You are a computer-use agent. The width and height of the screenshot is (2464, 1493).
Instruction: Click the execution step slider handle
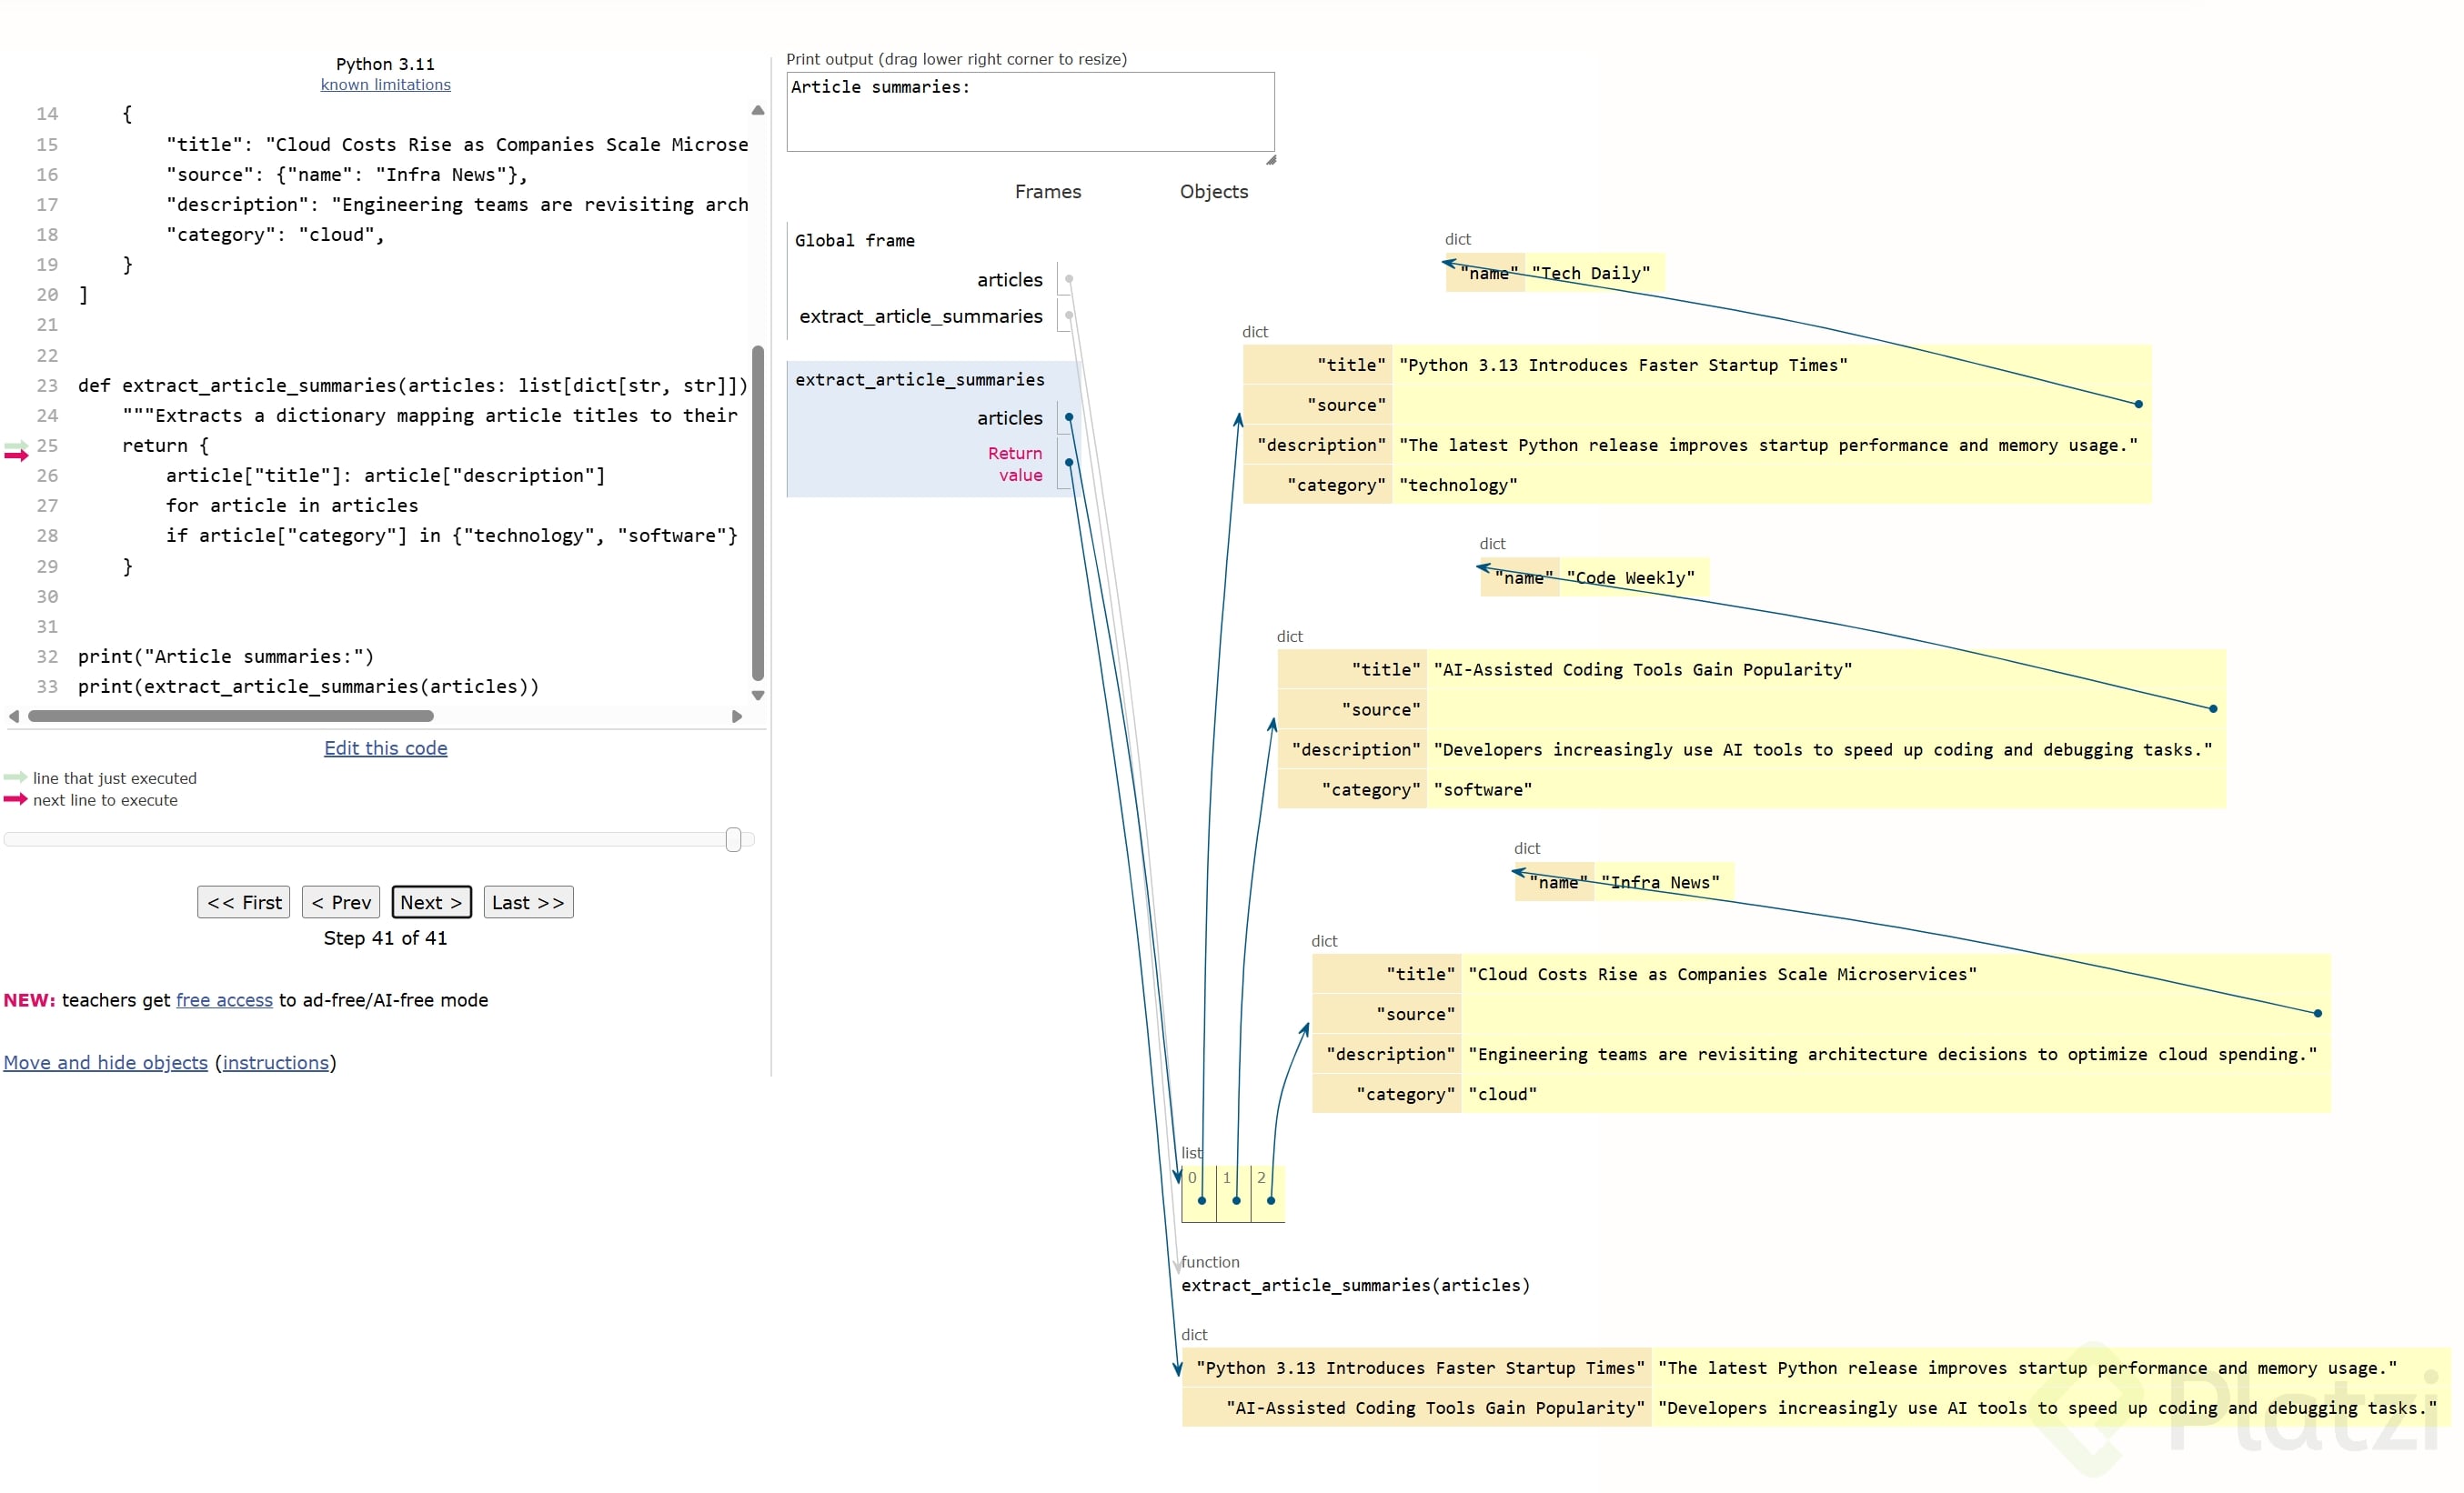tap(733, 839)
